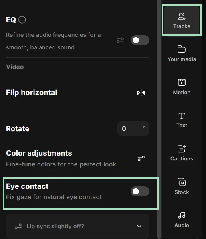Open Your media in the sidebar
Viewport: 206px width, 239px height.
tap(182, 53)
